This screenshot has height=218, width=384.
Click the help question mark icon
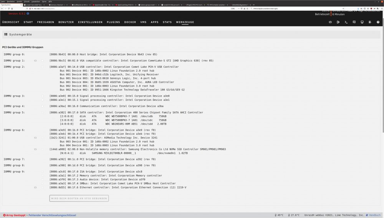378,22
